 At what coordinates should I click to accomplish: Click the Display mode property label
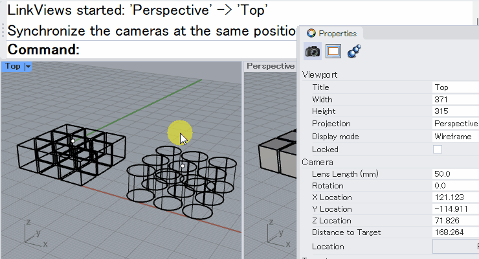[x=335, y=137]
